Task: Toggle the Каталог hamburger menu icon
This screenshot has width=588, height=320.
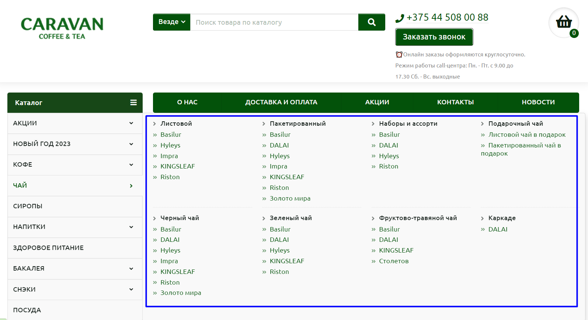Action: pos(133,102)
